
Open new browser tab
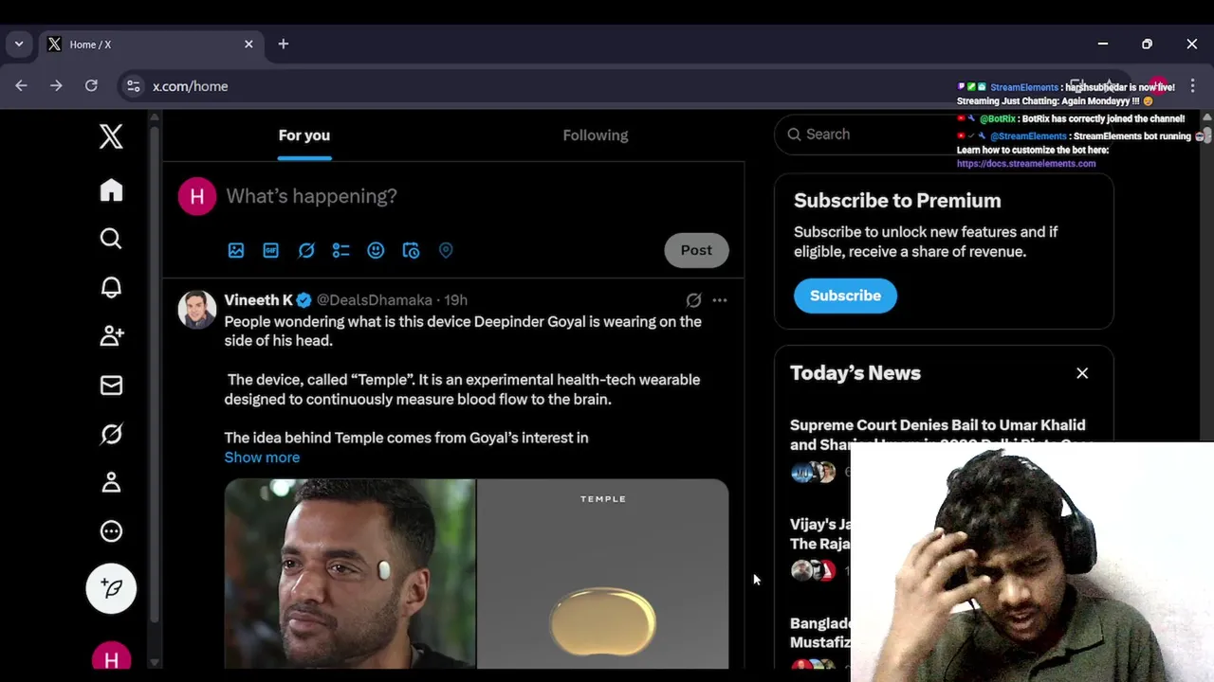(283, 44)
